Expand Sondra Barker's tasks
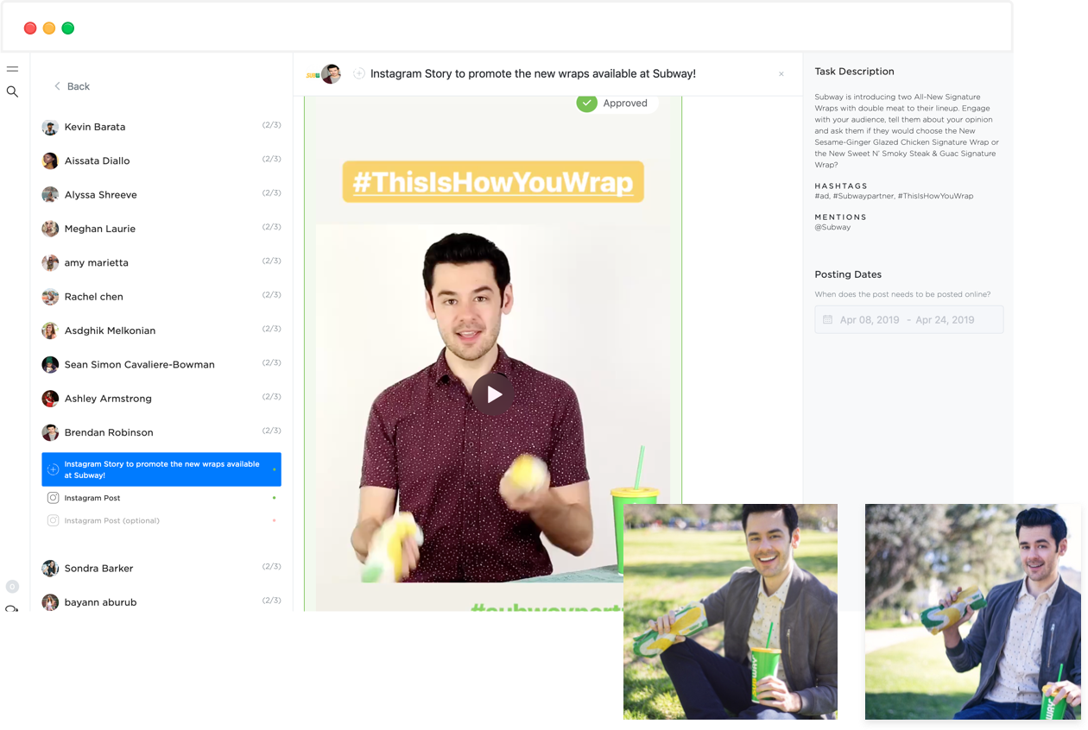Viewport: 1088px width, 730px height. tap(161, 568)
